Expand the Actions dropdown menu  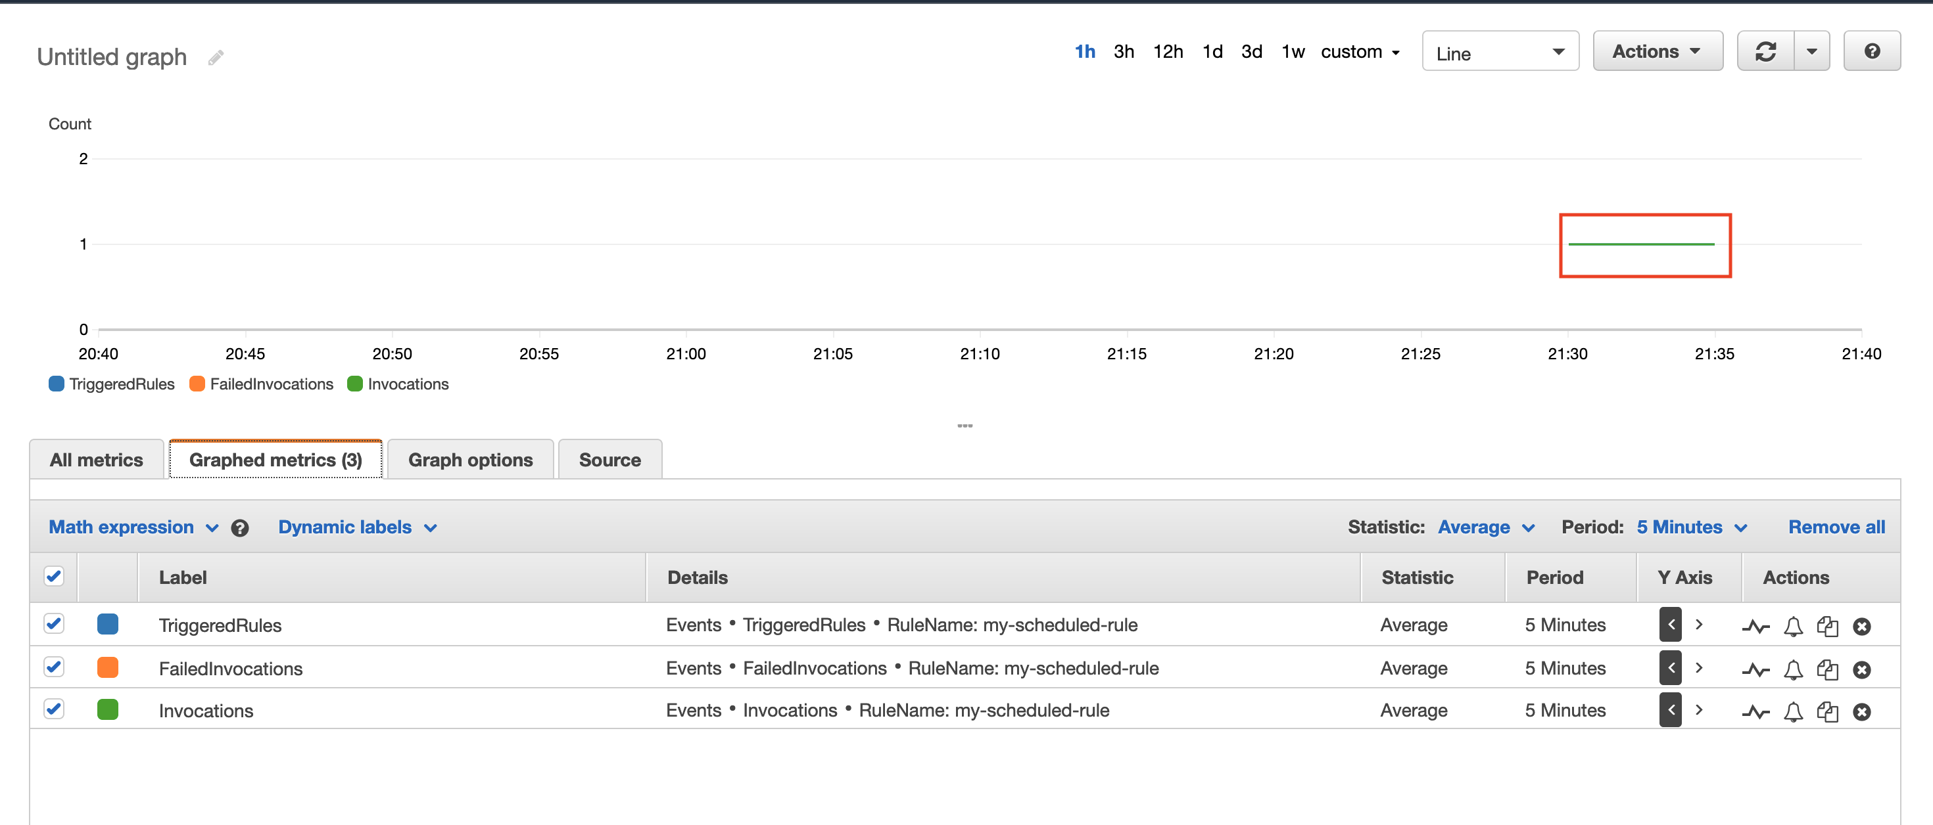[1657, 52]
